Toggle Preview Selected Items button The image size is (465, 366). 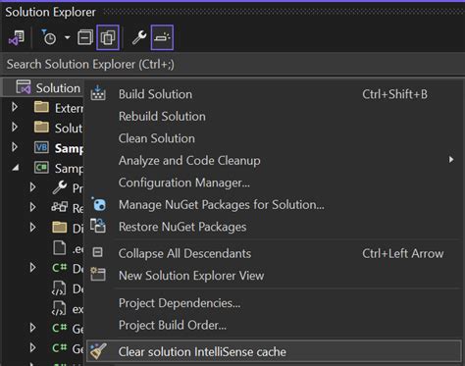pyautogui.click(x=162, y=37)
